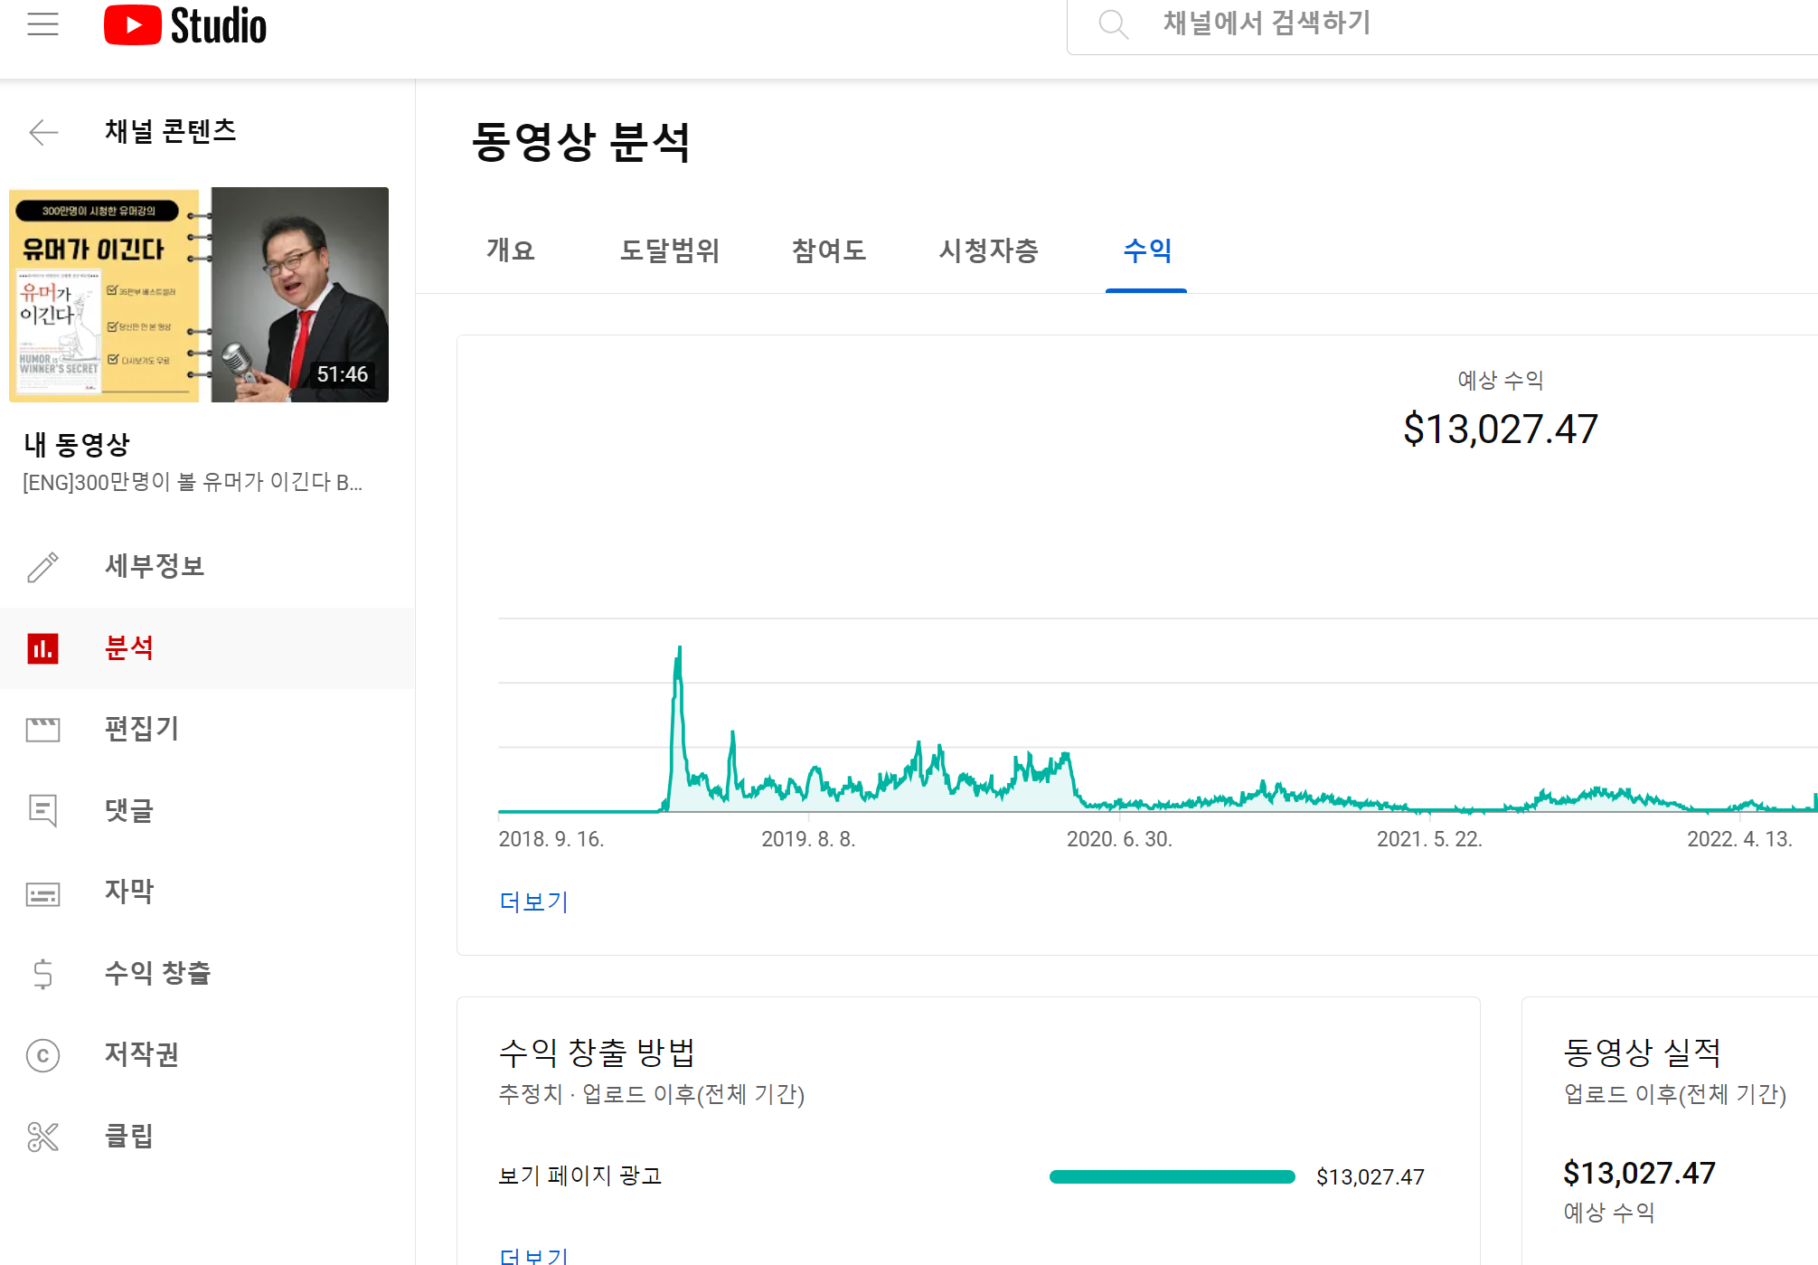Click the copyright icon next to 저작권

click(x=42, y=1055)
